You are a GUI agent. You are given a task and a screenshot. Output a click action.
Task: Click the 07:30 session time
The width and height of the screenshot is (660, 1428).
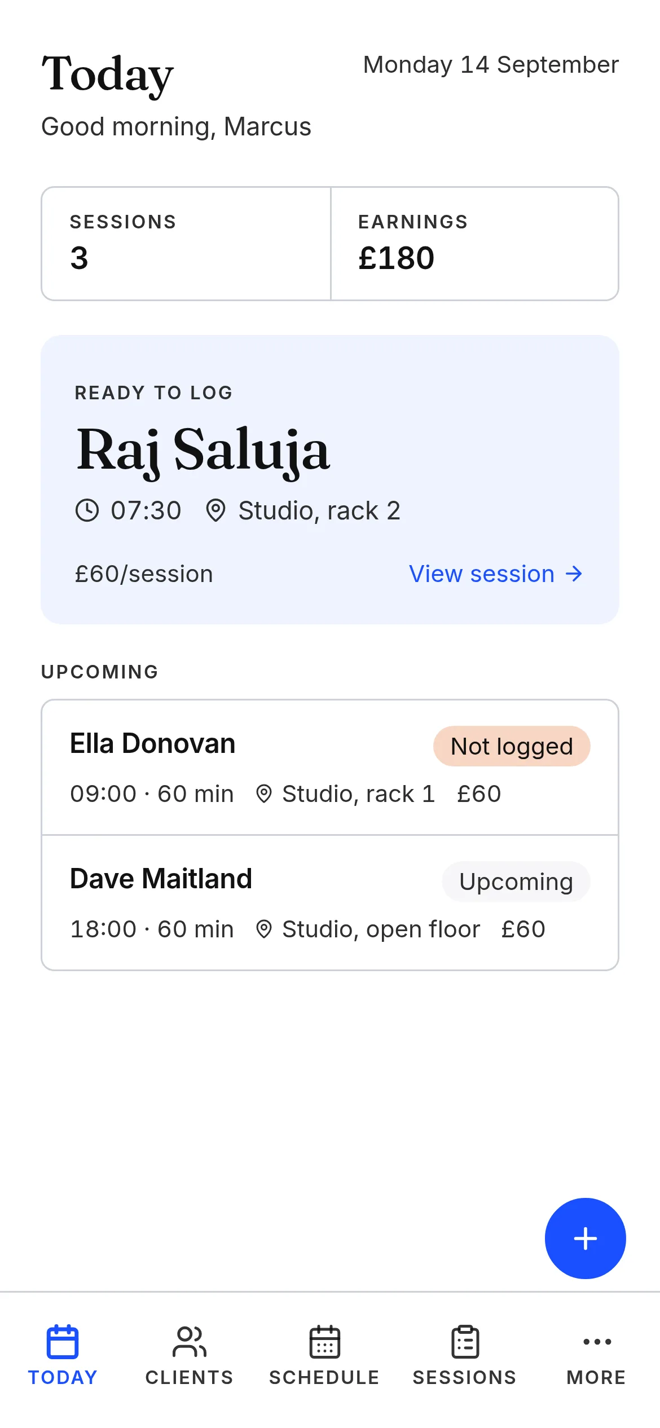146,510
